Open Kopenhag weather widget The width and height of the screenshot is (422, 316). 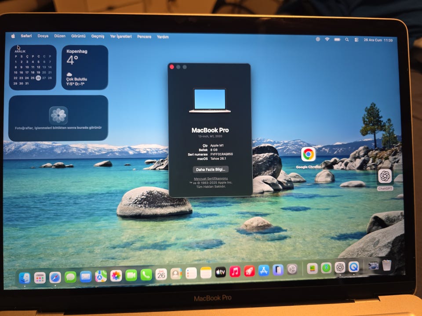tap(85, 68)
